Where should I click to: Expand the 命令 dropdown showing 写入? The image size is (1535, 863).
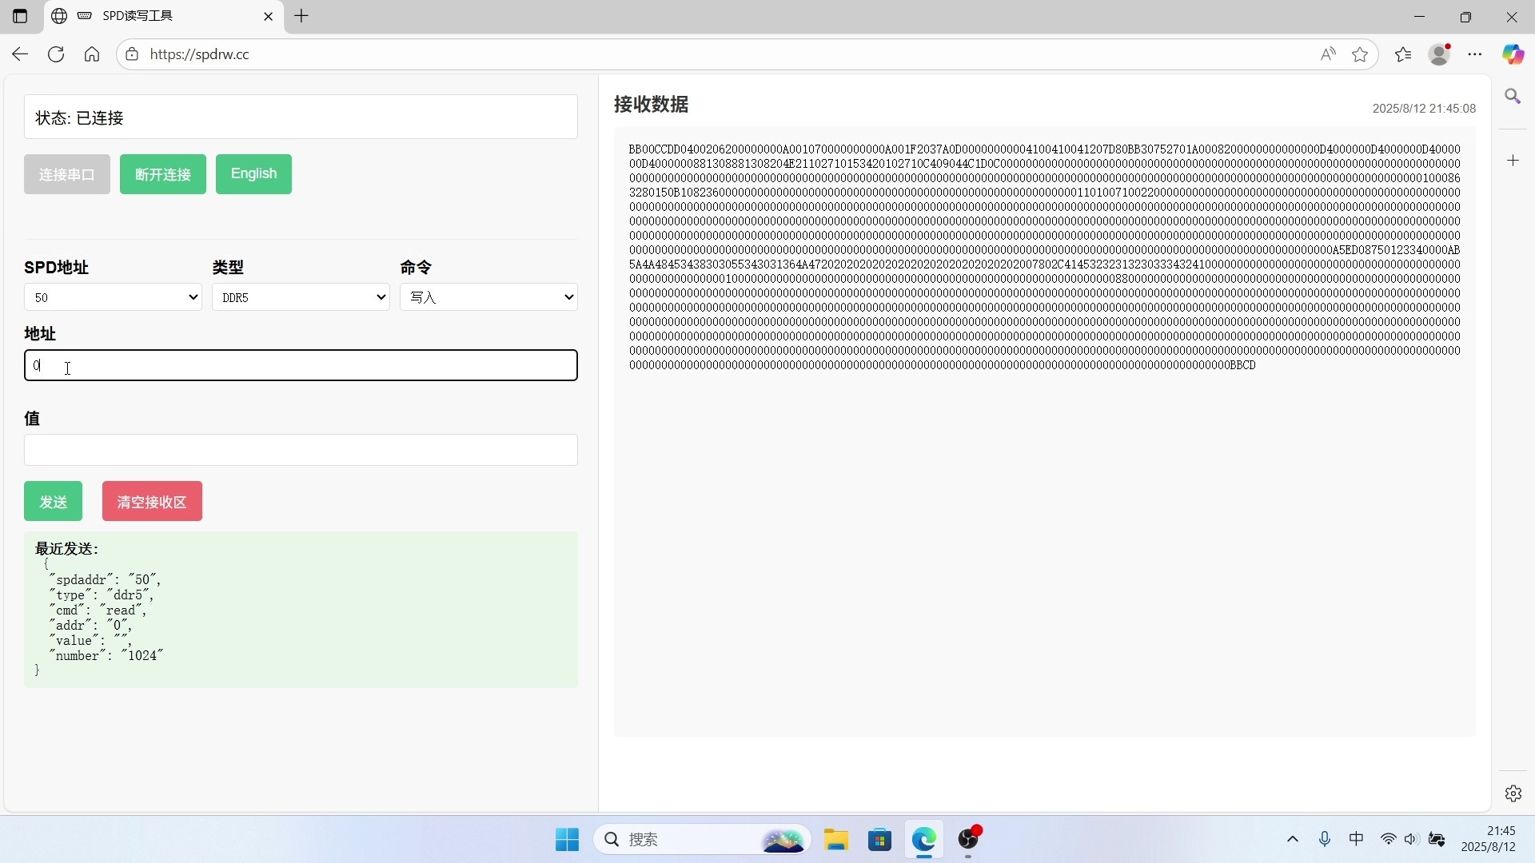(x=488, y=297)
